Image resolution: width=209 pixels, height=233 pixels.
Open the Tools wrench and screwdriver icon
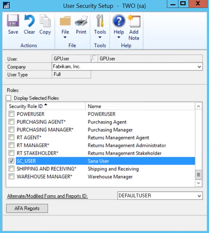click(100, 21)
